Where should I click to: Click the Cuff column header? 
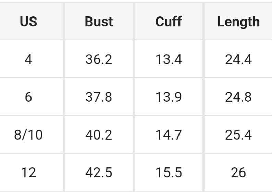[x=169, y=22]
